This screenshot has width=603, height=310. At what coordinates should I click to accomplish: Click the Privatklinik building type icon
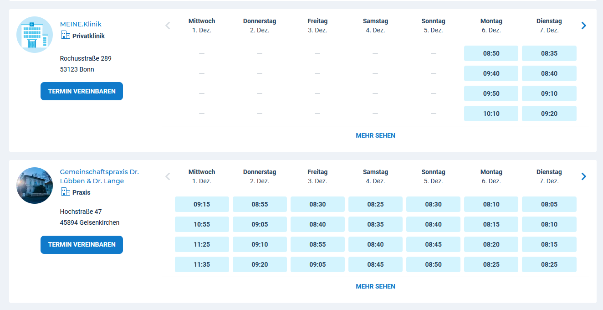(65, 36)
